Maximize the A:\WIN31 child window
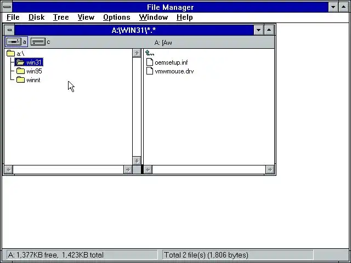Screen dimensions: 351x263 (x=269, y=30)
